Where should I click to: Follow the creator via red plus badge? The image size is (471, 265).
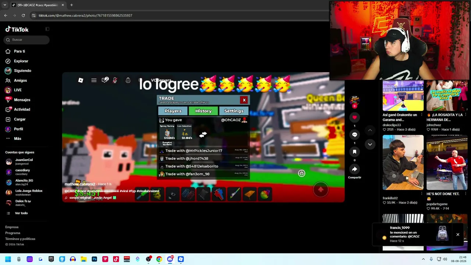coord(354,106)
